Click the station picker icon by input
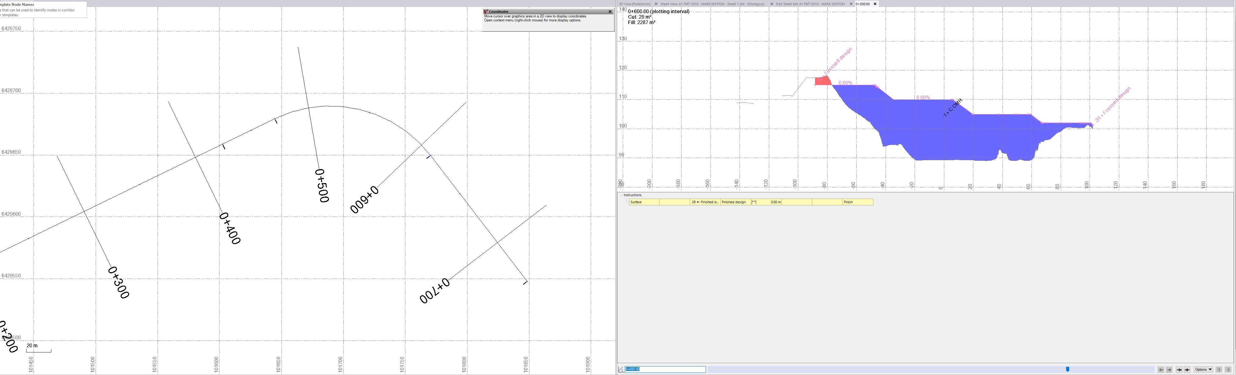The width and height of the screenshot is (1236, 375). (621, 369)
